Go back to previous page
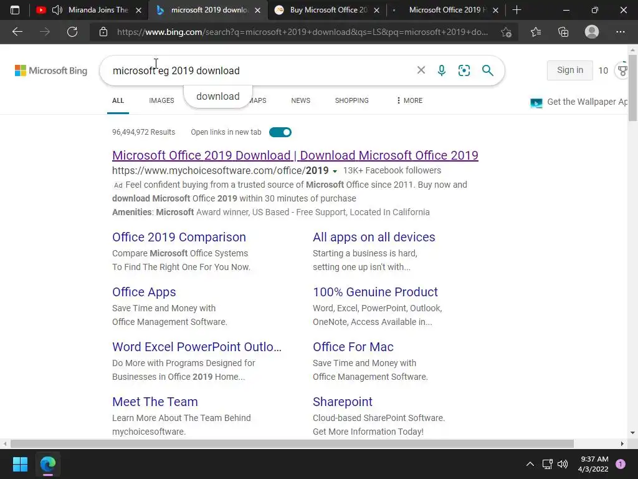638x479 pixels. coord(17,32)
